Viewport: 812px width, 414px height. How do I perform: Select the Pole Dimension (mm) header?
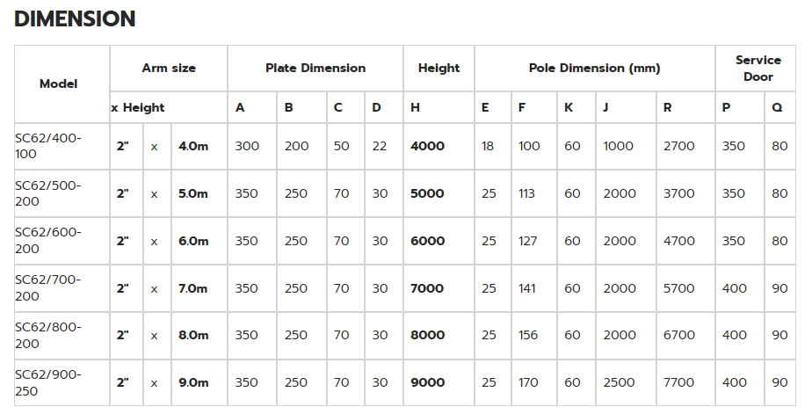[x=594, y=68]
